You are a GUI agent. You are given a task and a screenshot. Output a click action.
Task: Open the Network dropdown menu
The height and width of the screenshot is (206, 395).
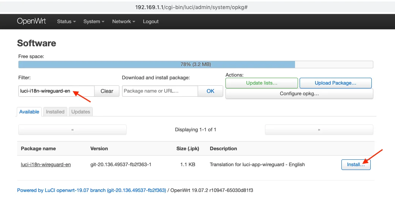[x=124, y=22]
